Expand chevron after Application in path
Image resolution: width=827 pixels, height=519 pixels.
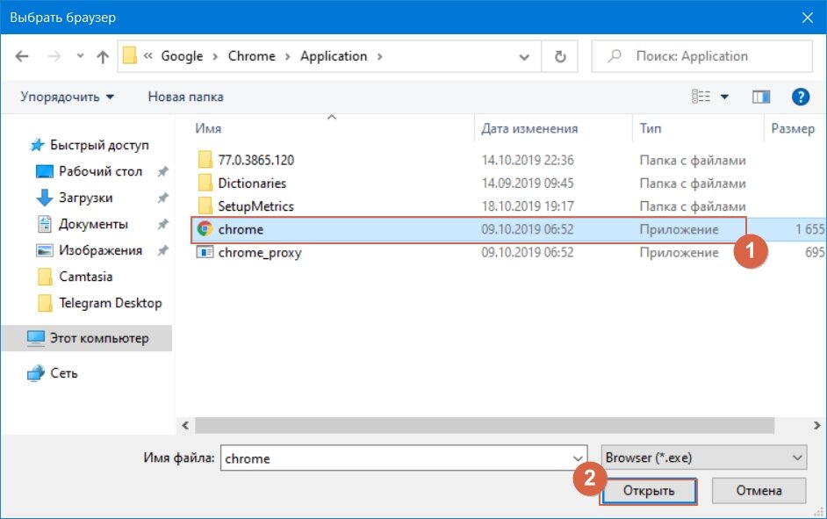click(x=379, y=56)
